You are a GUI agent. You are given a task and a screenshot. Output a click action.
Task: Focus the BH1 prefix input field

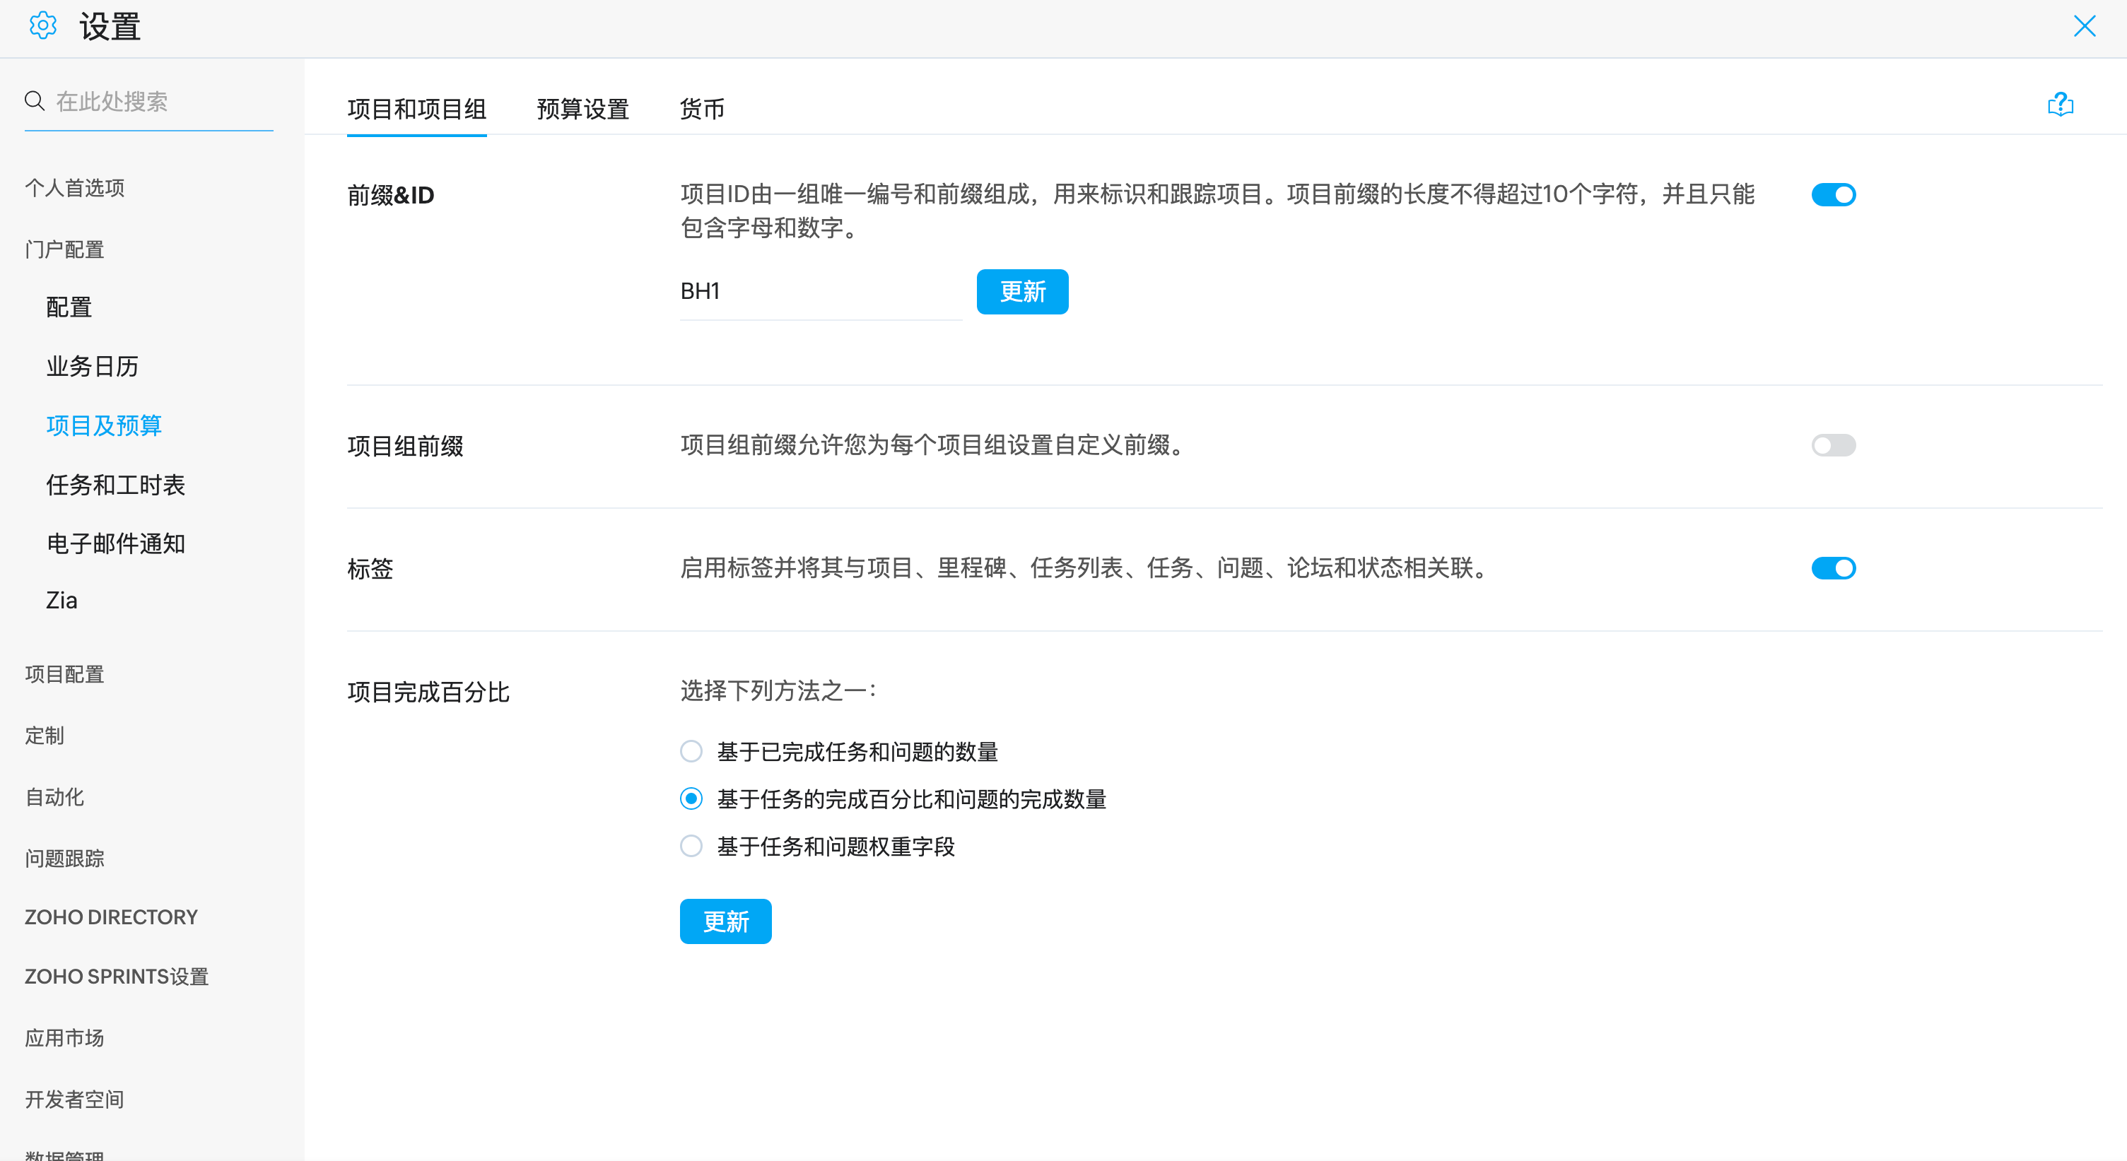pos(820,291)
